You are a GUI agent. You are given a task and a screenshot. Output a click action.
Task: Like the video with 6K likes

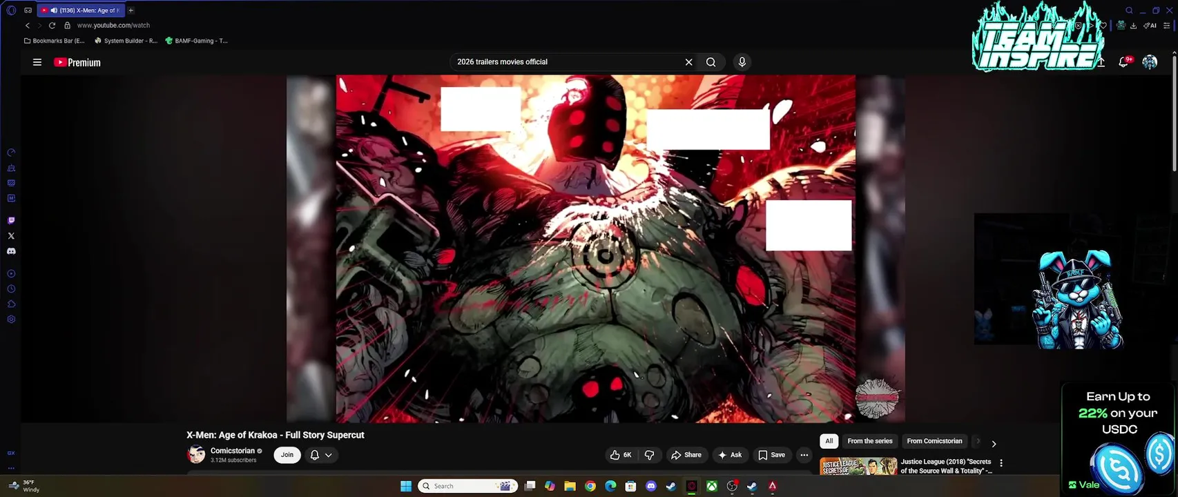[621, 455]
